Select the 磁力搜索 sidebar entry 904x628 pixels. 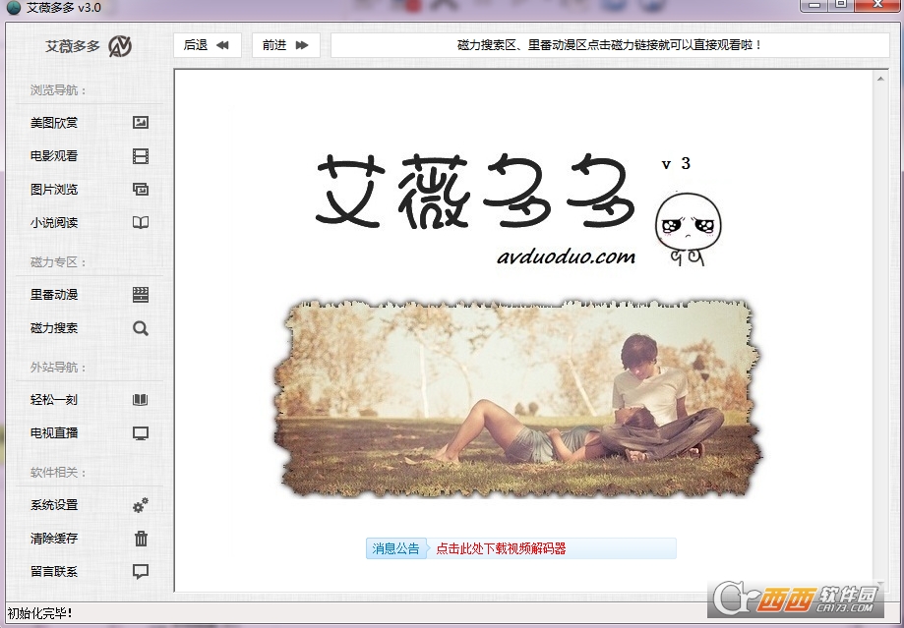pyautogui.click(x=54, y=328)
